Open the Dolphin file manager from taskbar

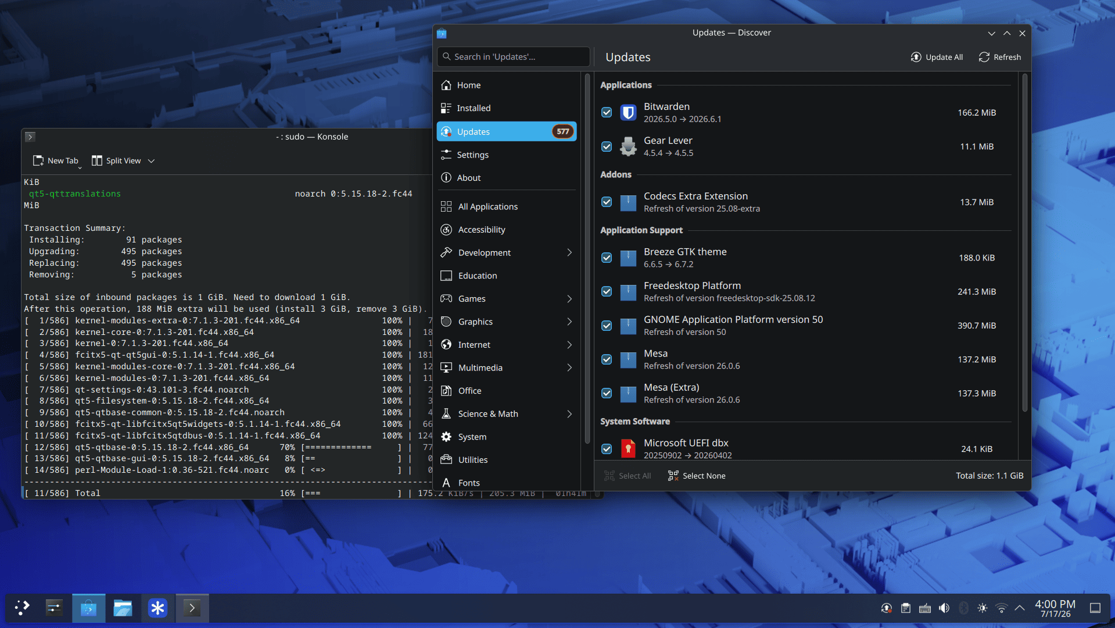tap(123, 608)
